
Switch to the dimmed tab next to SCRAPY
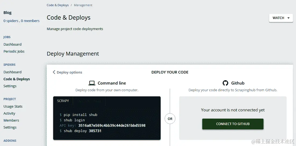tap(89, 101)
